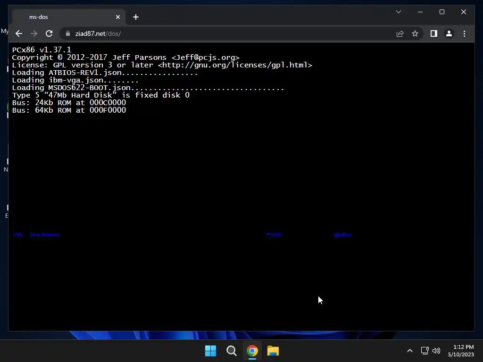Open the clock showing 1:12 PM
This screenshot has height=362, width=483.
tap(461, 351)
